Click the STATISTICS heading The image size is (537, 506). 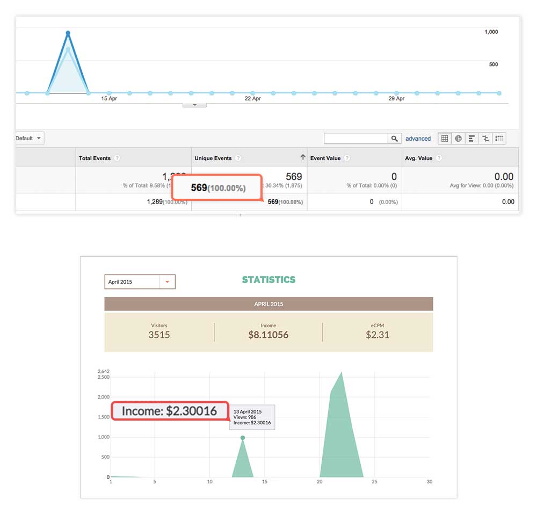click(268, 280)
